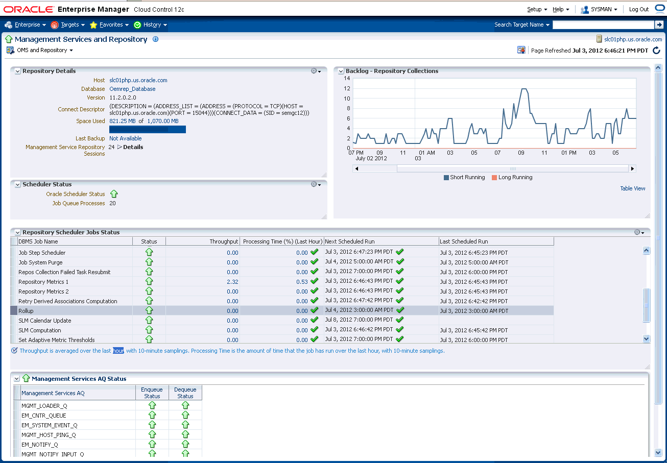Click the refresh page icon

point(657,50)
